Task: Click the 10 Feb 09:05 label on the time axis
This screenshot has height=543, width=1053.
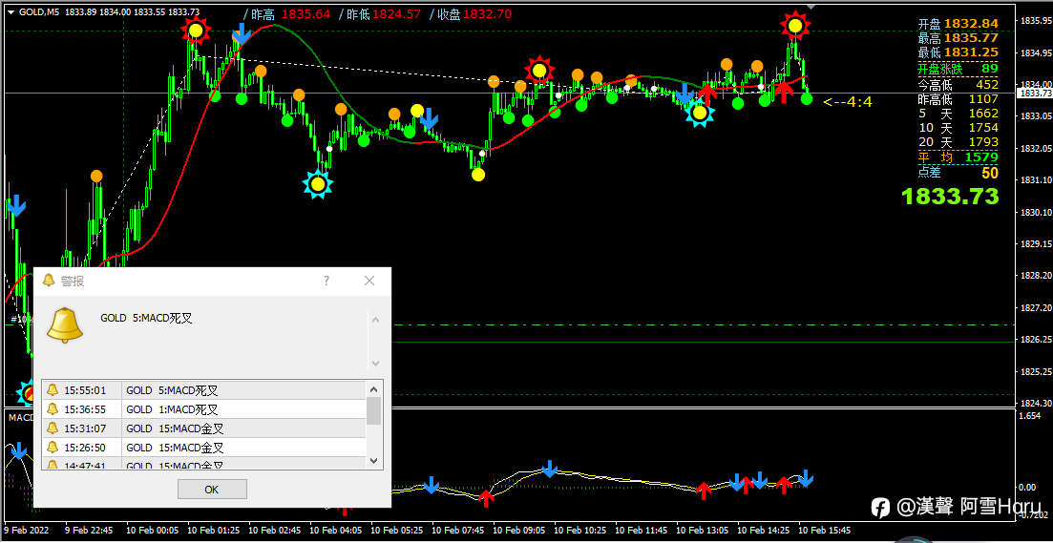Action: [x=520, y=530]
